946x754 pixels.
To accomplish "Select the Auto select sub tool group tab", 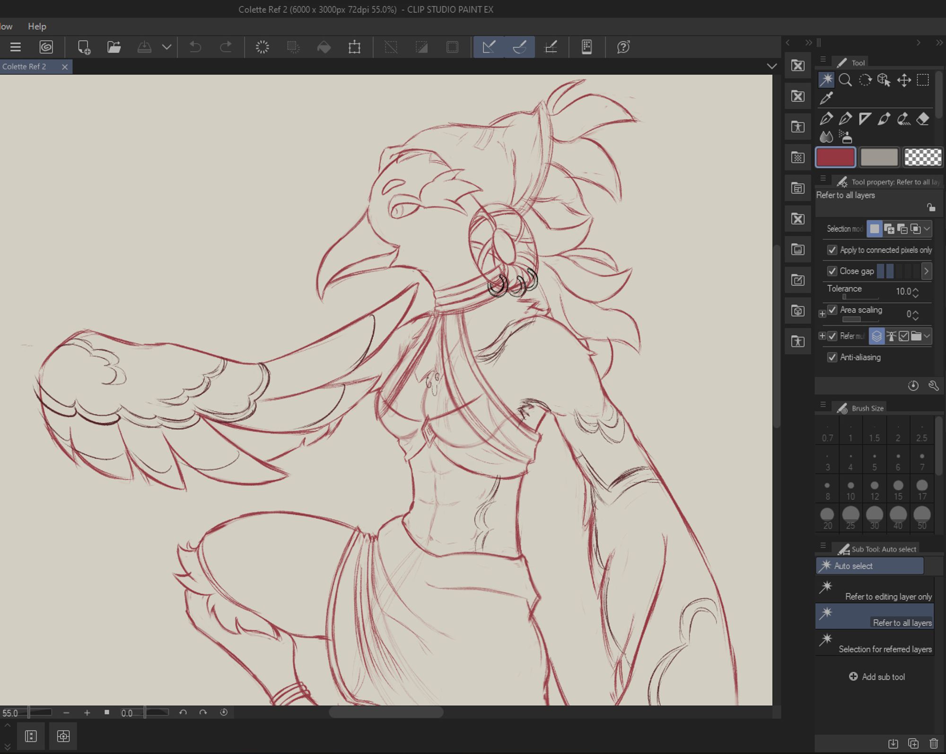I will (x=869, y=566).
